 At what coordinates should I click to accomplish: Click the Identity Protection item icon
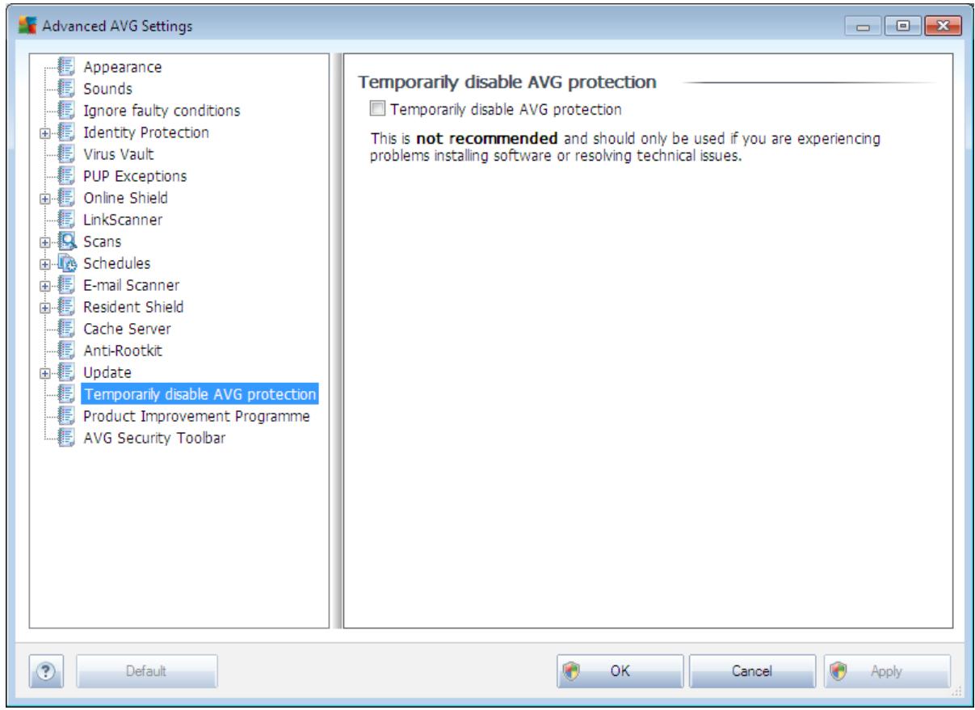[x=68, y=132]
